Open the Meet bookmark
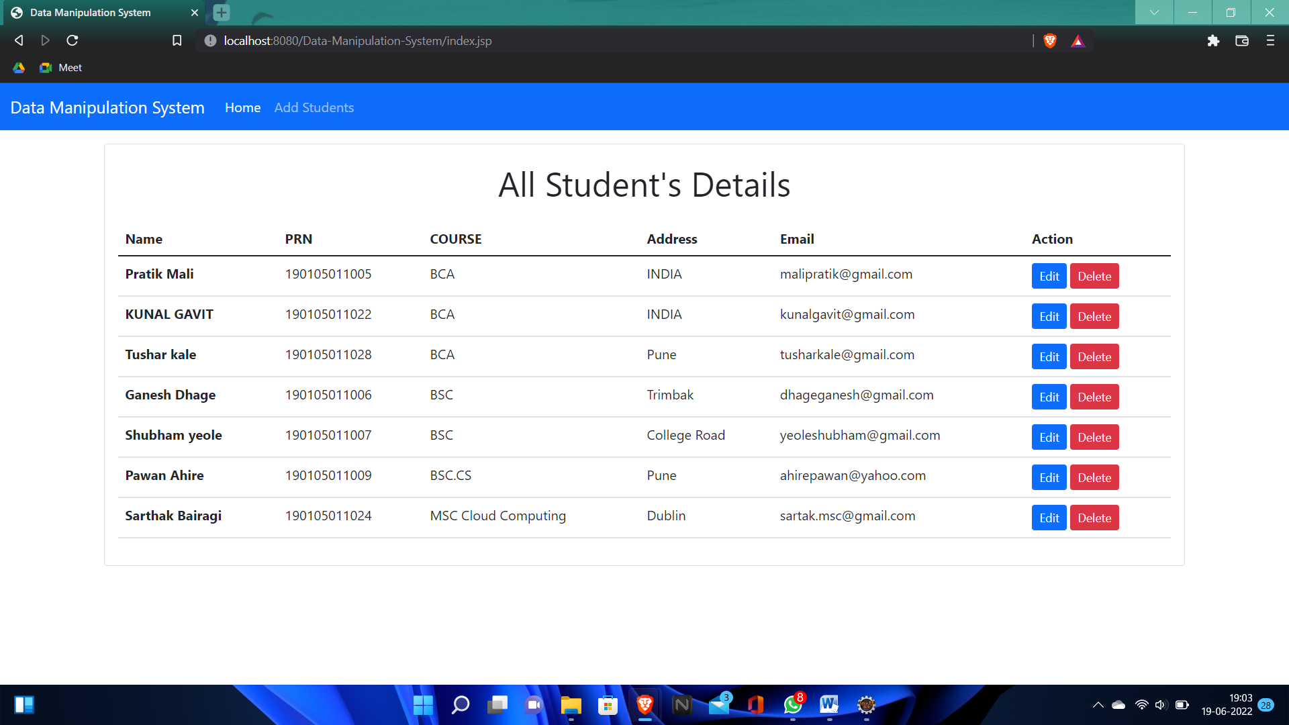 [x=60, y=68]
